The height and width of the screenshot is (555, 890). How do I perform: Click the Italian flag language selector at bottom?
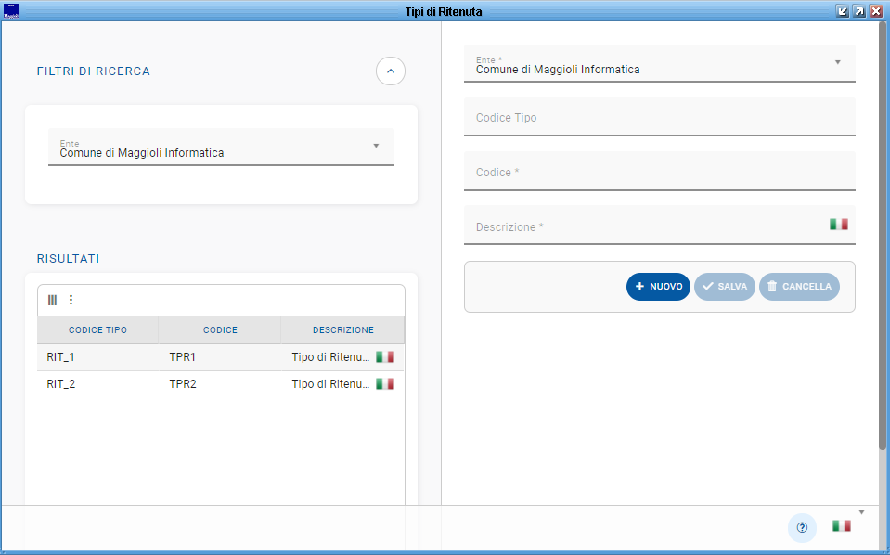(x=841, y=526)
